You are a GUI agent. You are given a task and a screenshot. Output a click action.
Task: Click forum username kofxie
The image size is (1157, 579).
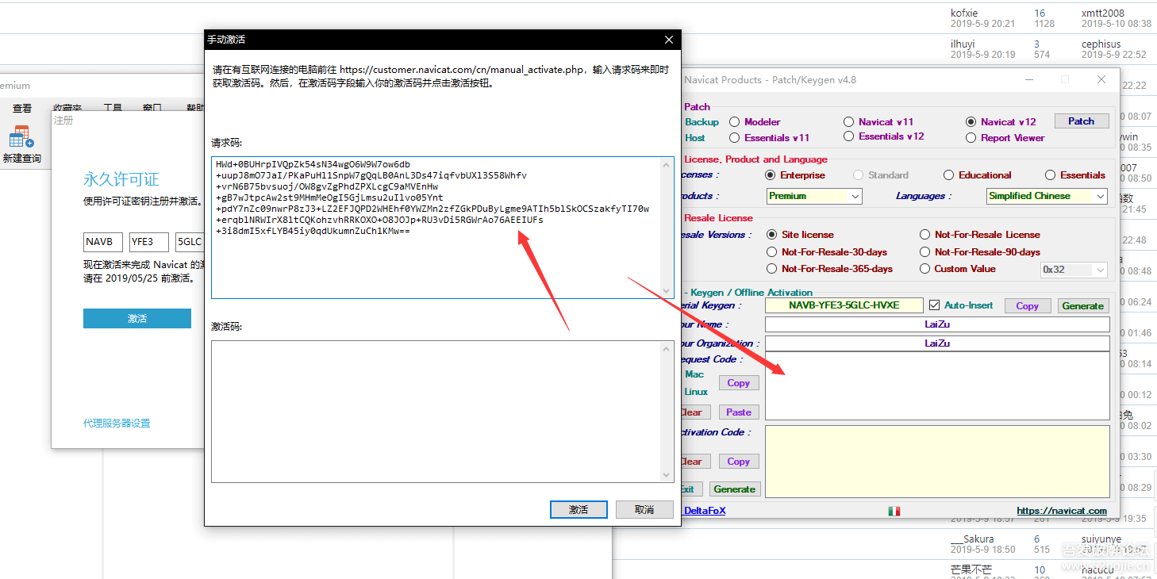tap(964, 13)
